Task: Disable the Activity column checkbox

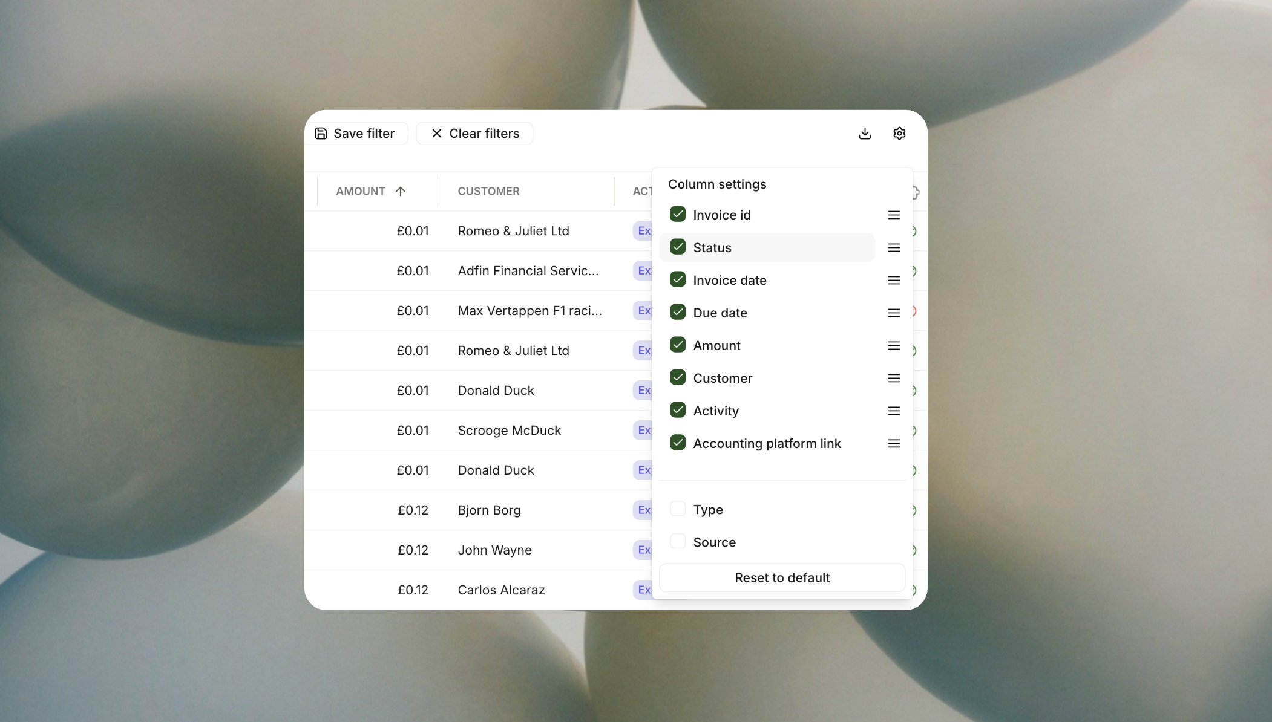Action: click(x=678, y=411)
